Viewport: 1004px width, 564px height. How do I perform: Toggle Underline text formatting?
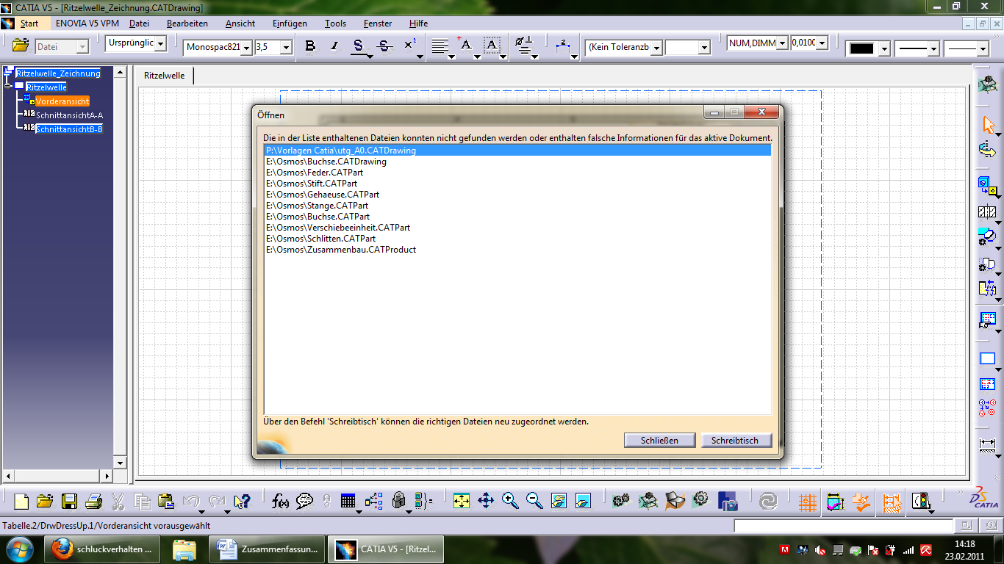tap(358, 46)
